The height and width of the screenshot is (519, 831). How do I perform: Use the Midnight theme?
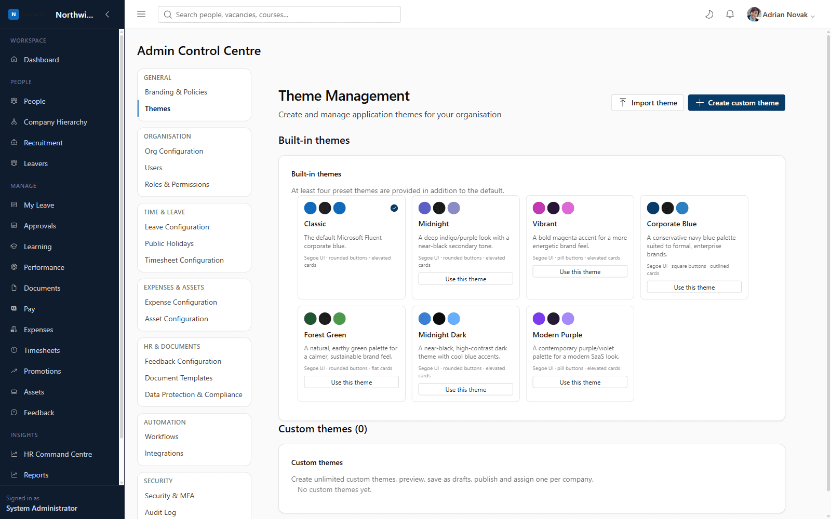point(466,279)
